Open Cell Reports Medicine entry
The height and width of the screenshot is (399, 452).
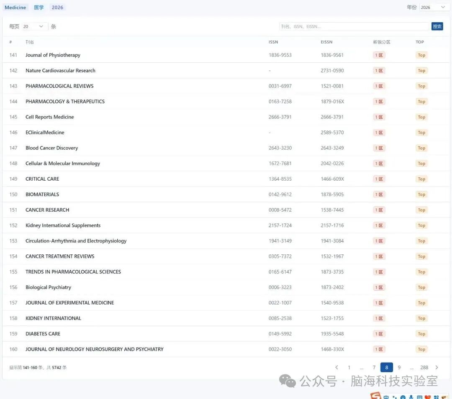point(49,117)
